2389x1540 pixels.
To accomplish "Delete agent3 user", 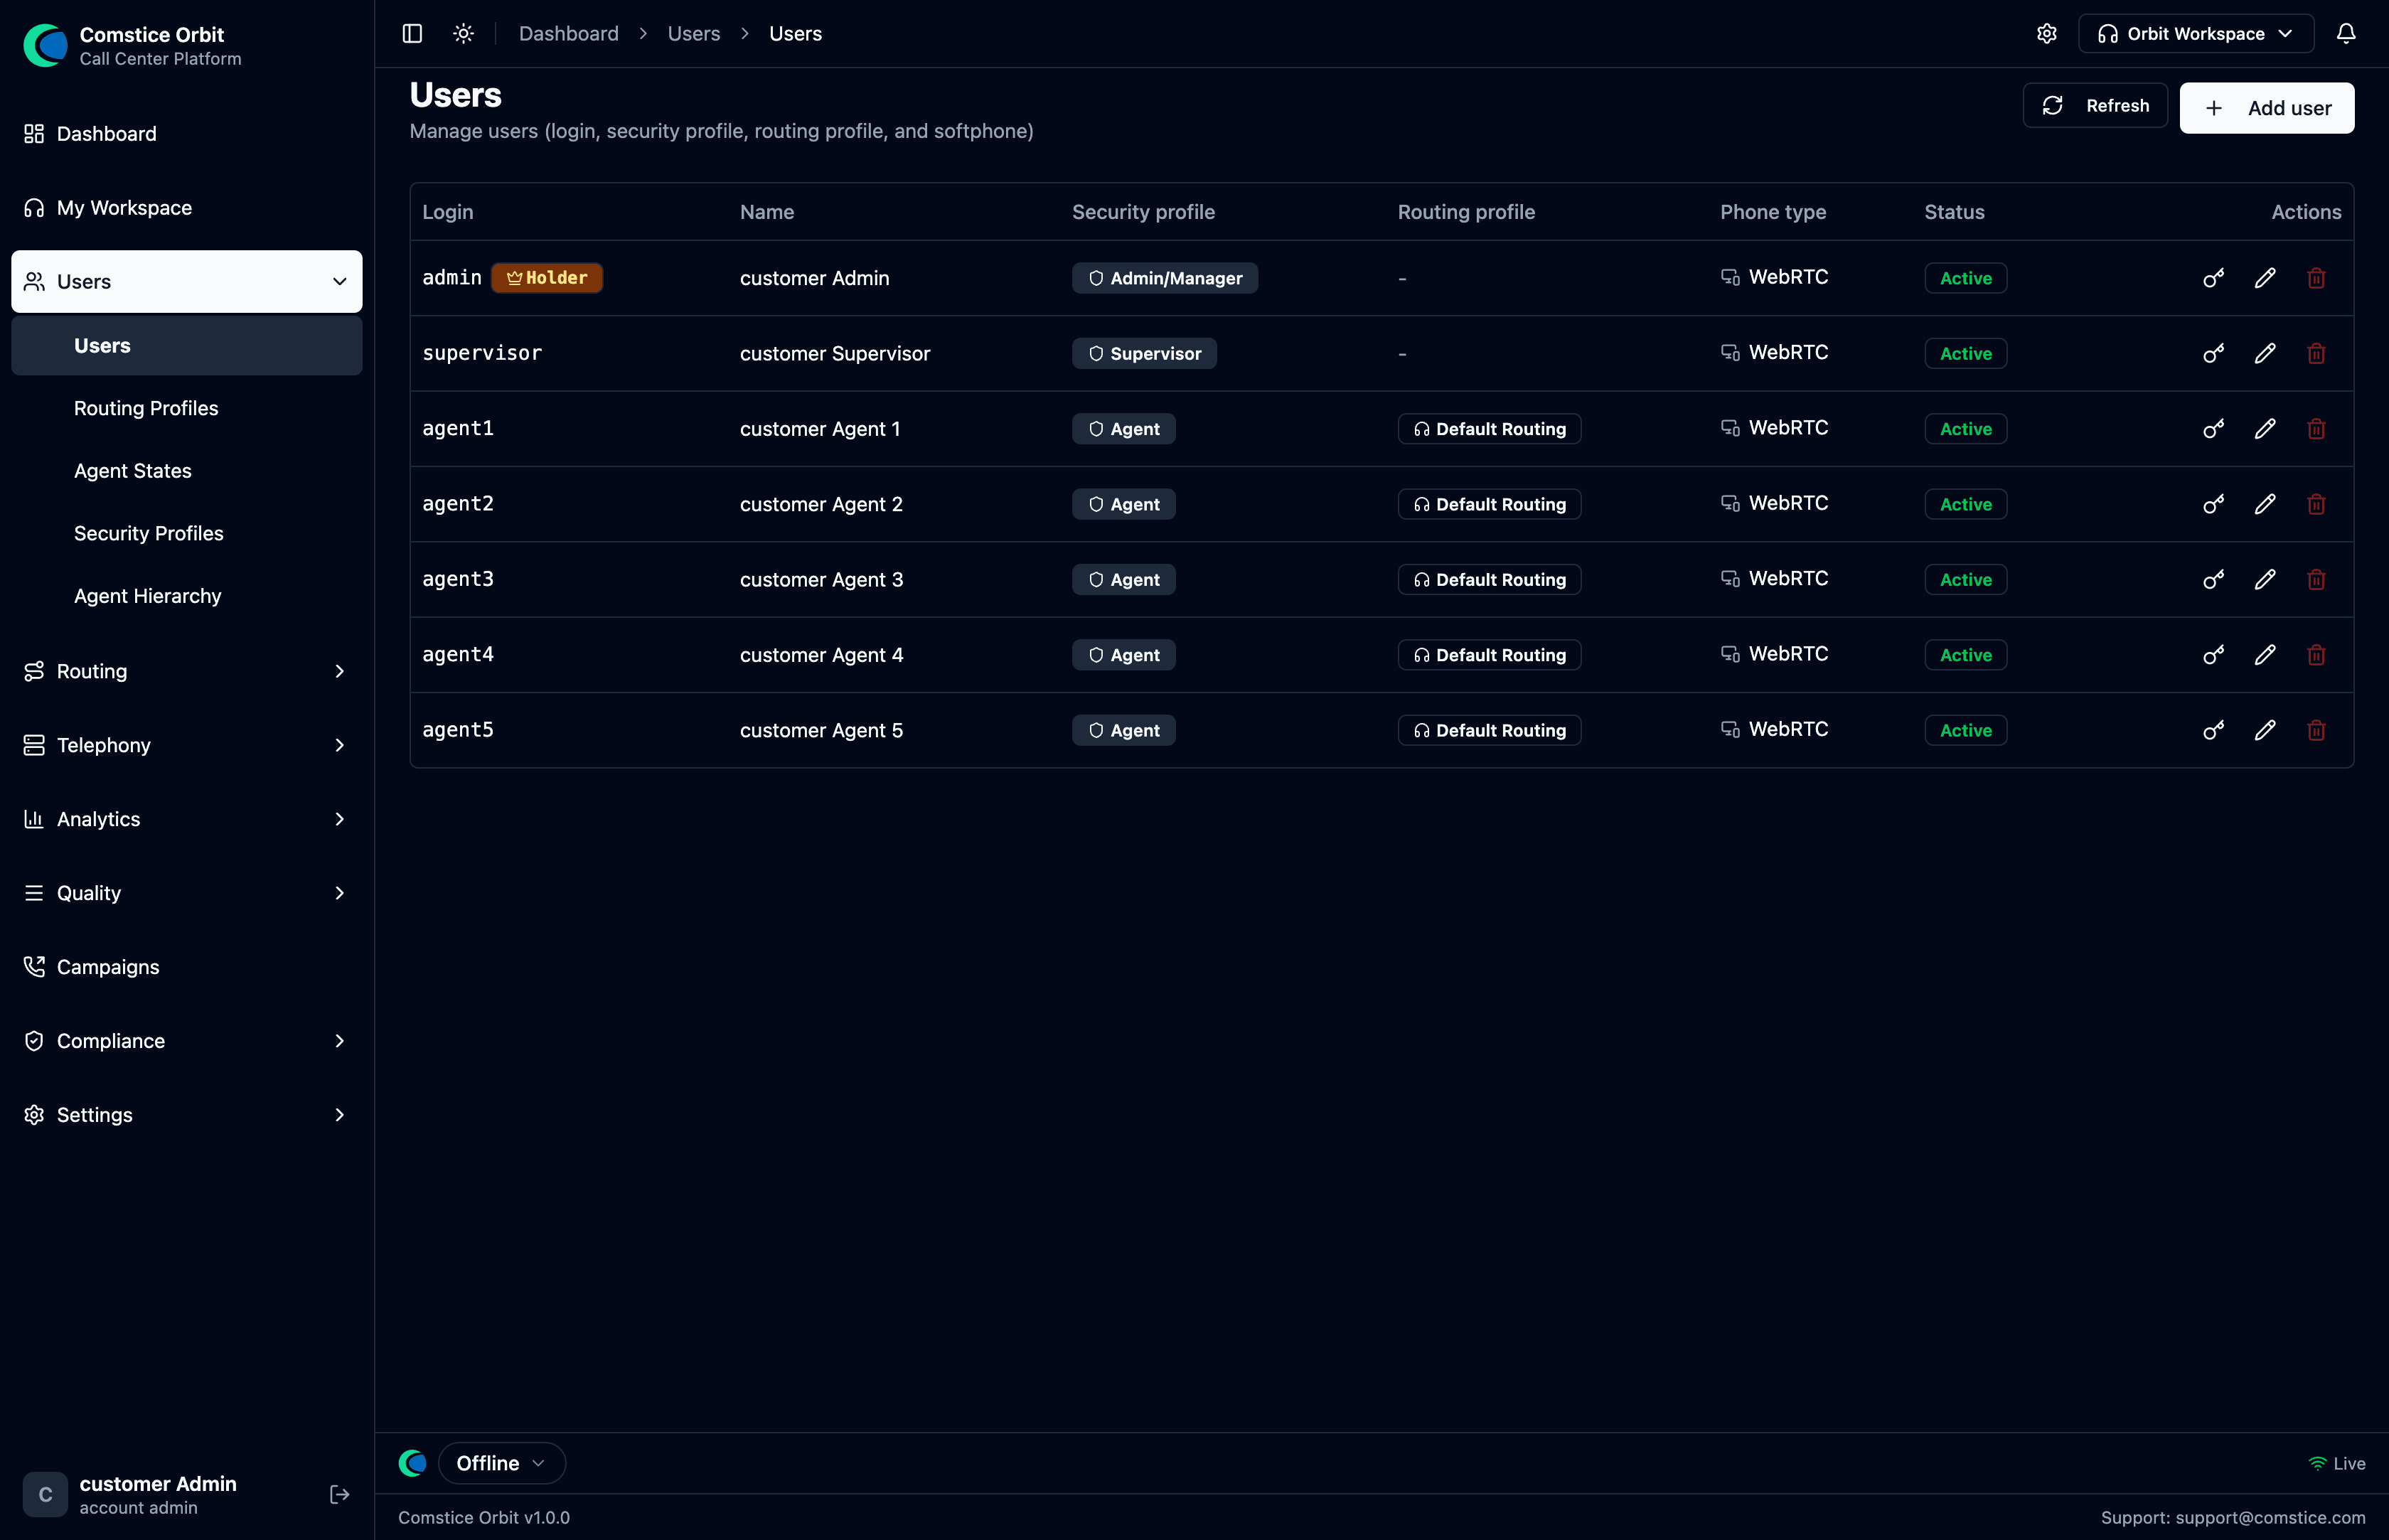I will tap(2316, 579).
